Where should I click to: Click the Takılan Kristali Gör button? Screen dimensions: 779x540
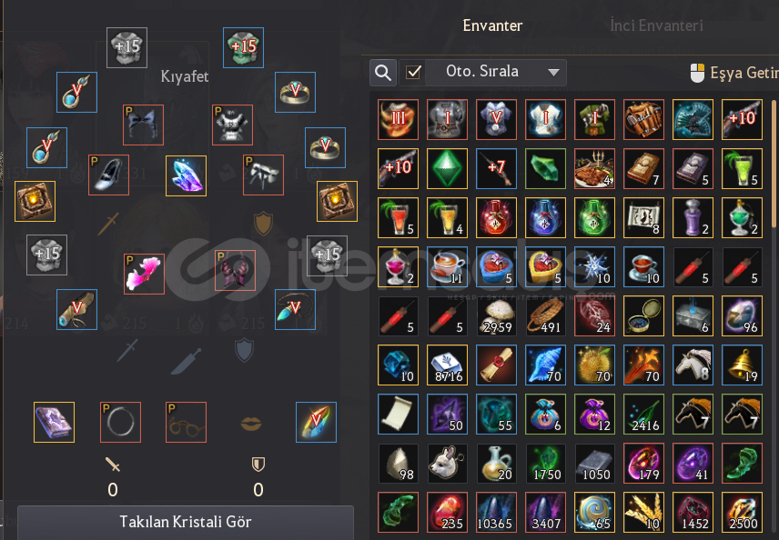tap(186, 522)
